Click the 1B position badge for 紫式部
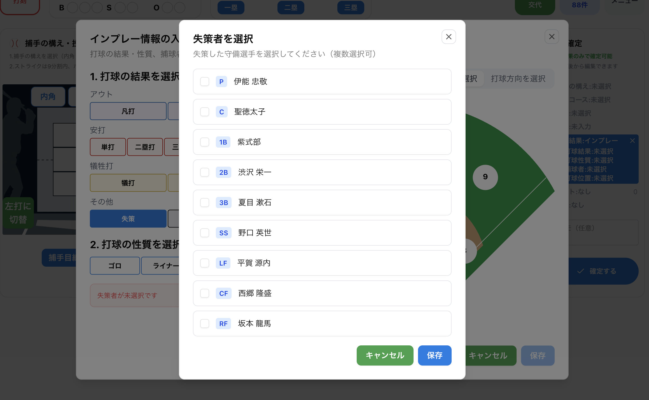Viewport: 649px width, 400px height. (223, 142)
